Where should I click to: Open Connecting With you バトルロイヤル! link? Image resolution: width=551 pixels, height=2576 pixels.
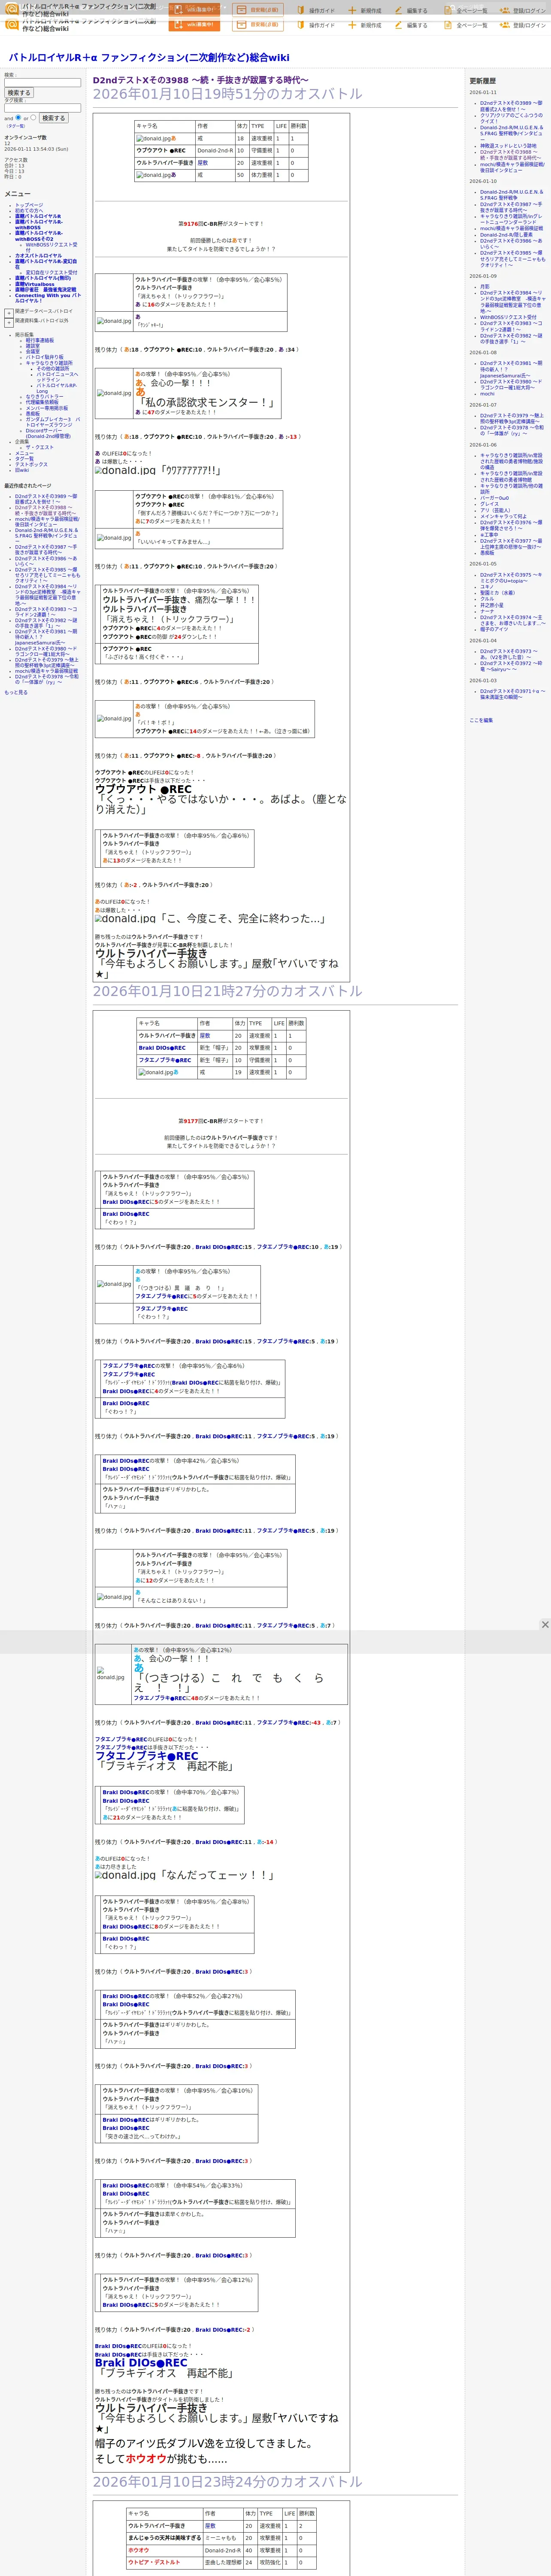coord(47,298)
